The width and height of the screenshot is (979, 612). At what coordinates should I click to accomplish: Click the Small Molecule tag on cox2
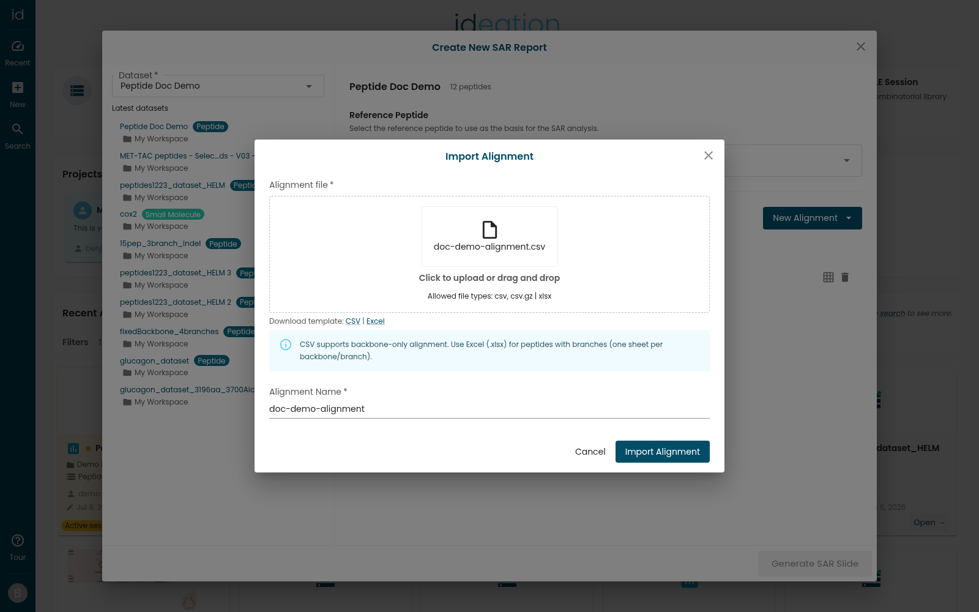coord(173,215)
